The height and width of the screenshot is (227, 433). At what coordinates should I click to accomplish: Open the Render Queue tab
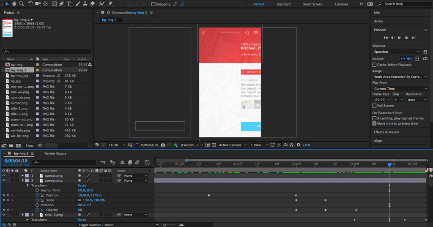[x=55, y=153]
